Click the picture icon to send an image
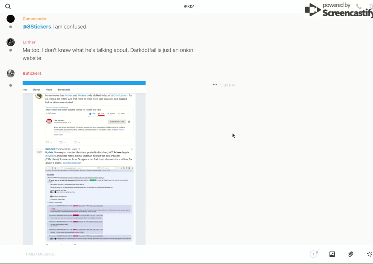The image size is (373, 264). point(332,254)
